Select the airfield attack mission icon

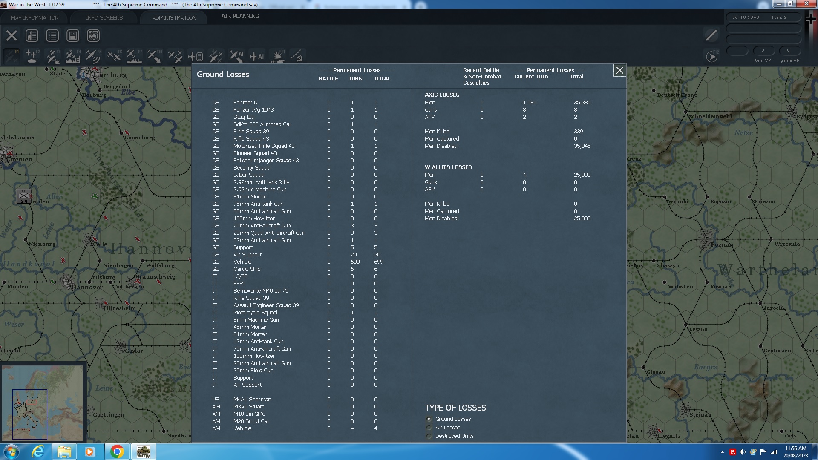(53, 56)
